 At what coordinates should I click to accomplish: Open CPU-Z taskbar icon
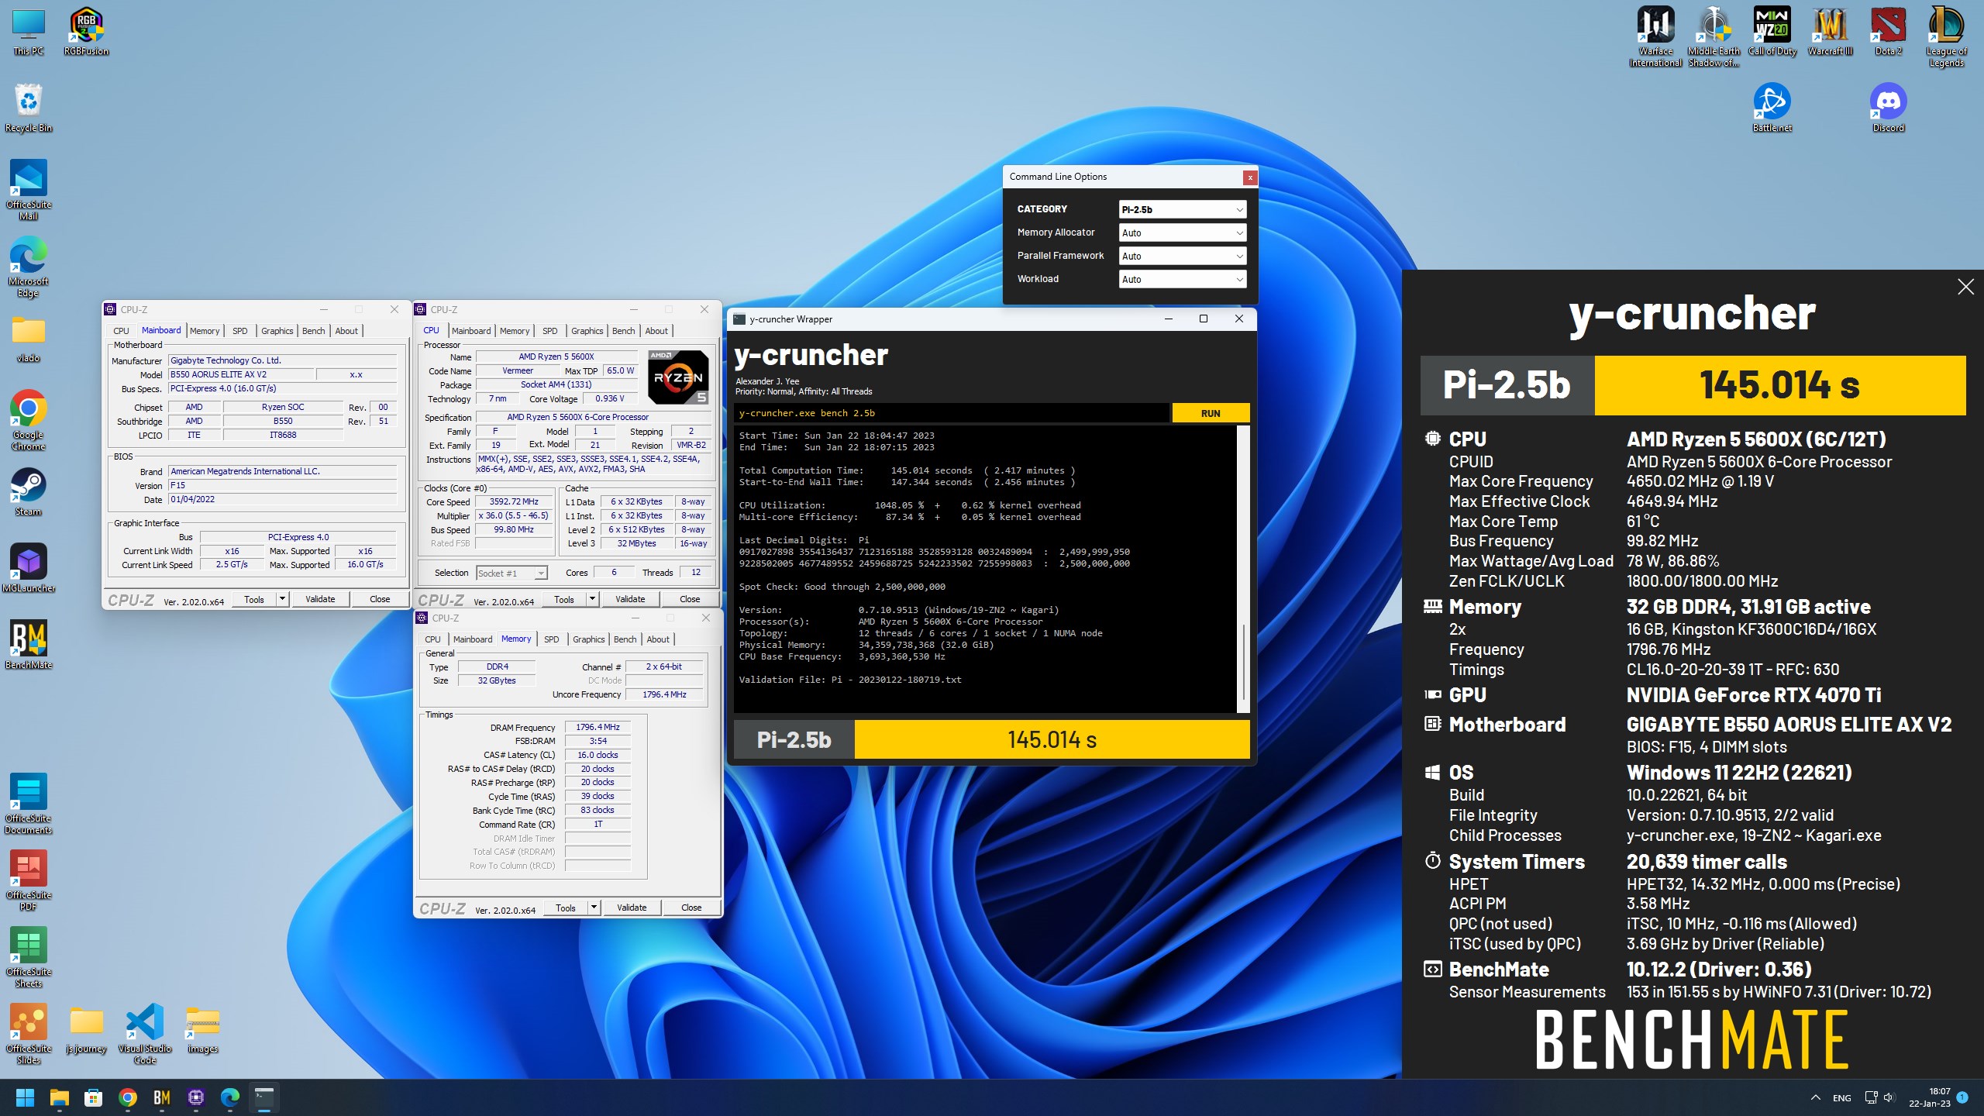pyautogui.click(x=196, y=1097)
